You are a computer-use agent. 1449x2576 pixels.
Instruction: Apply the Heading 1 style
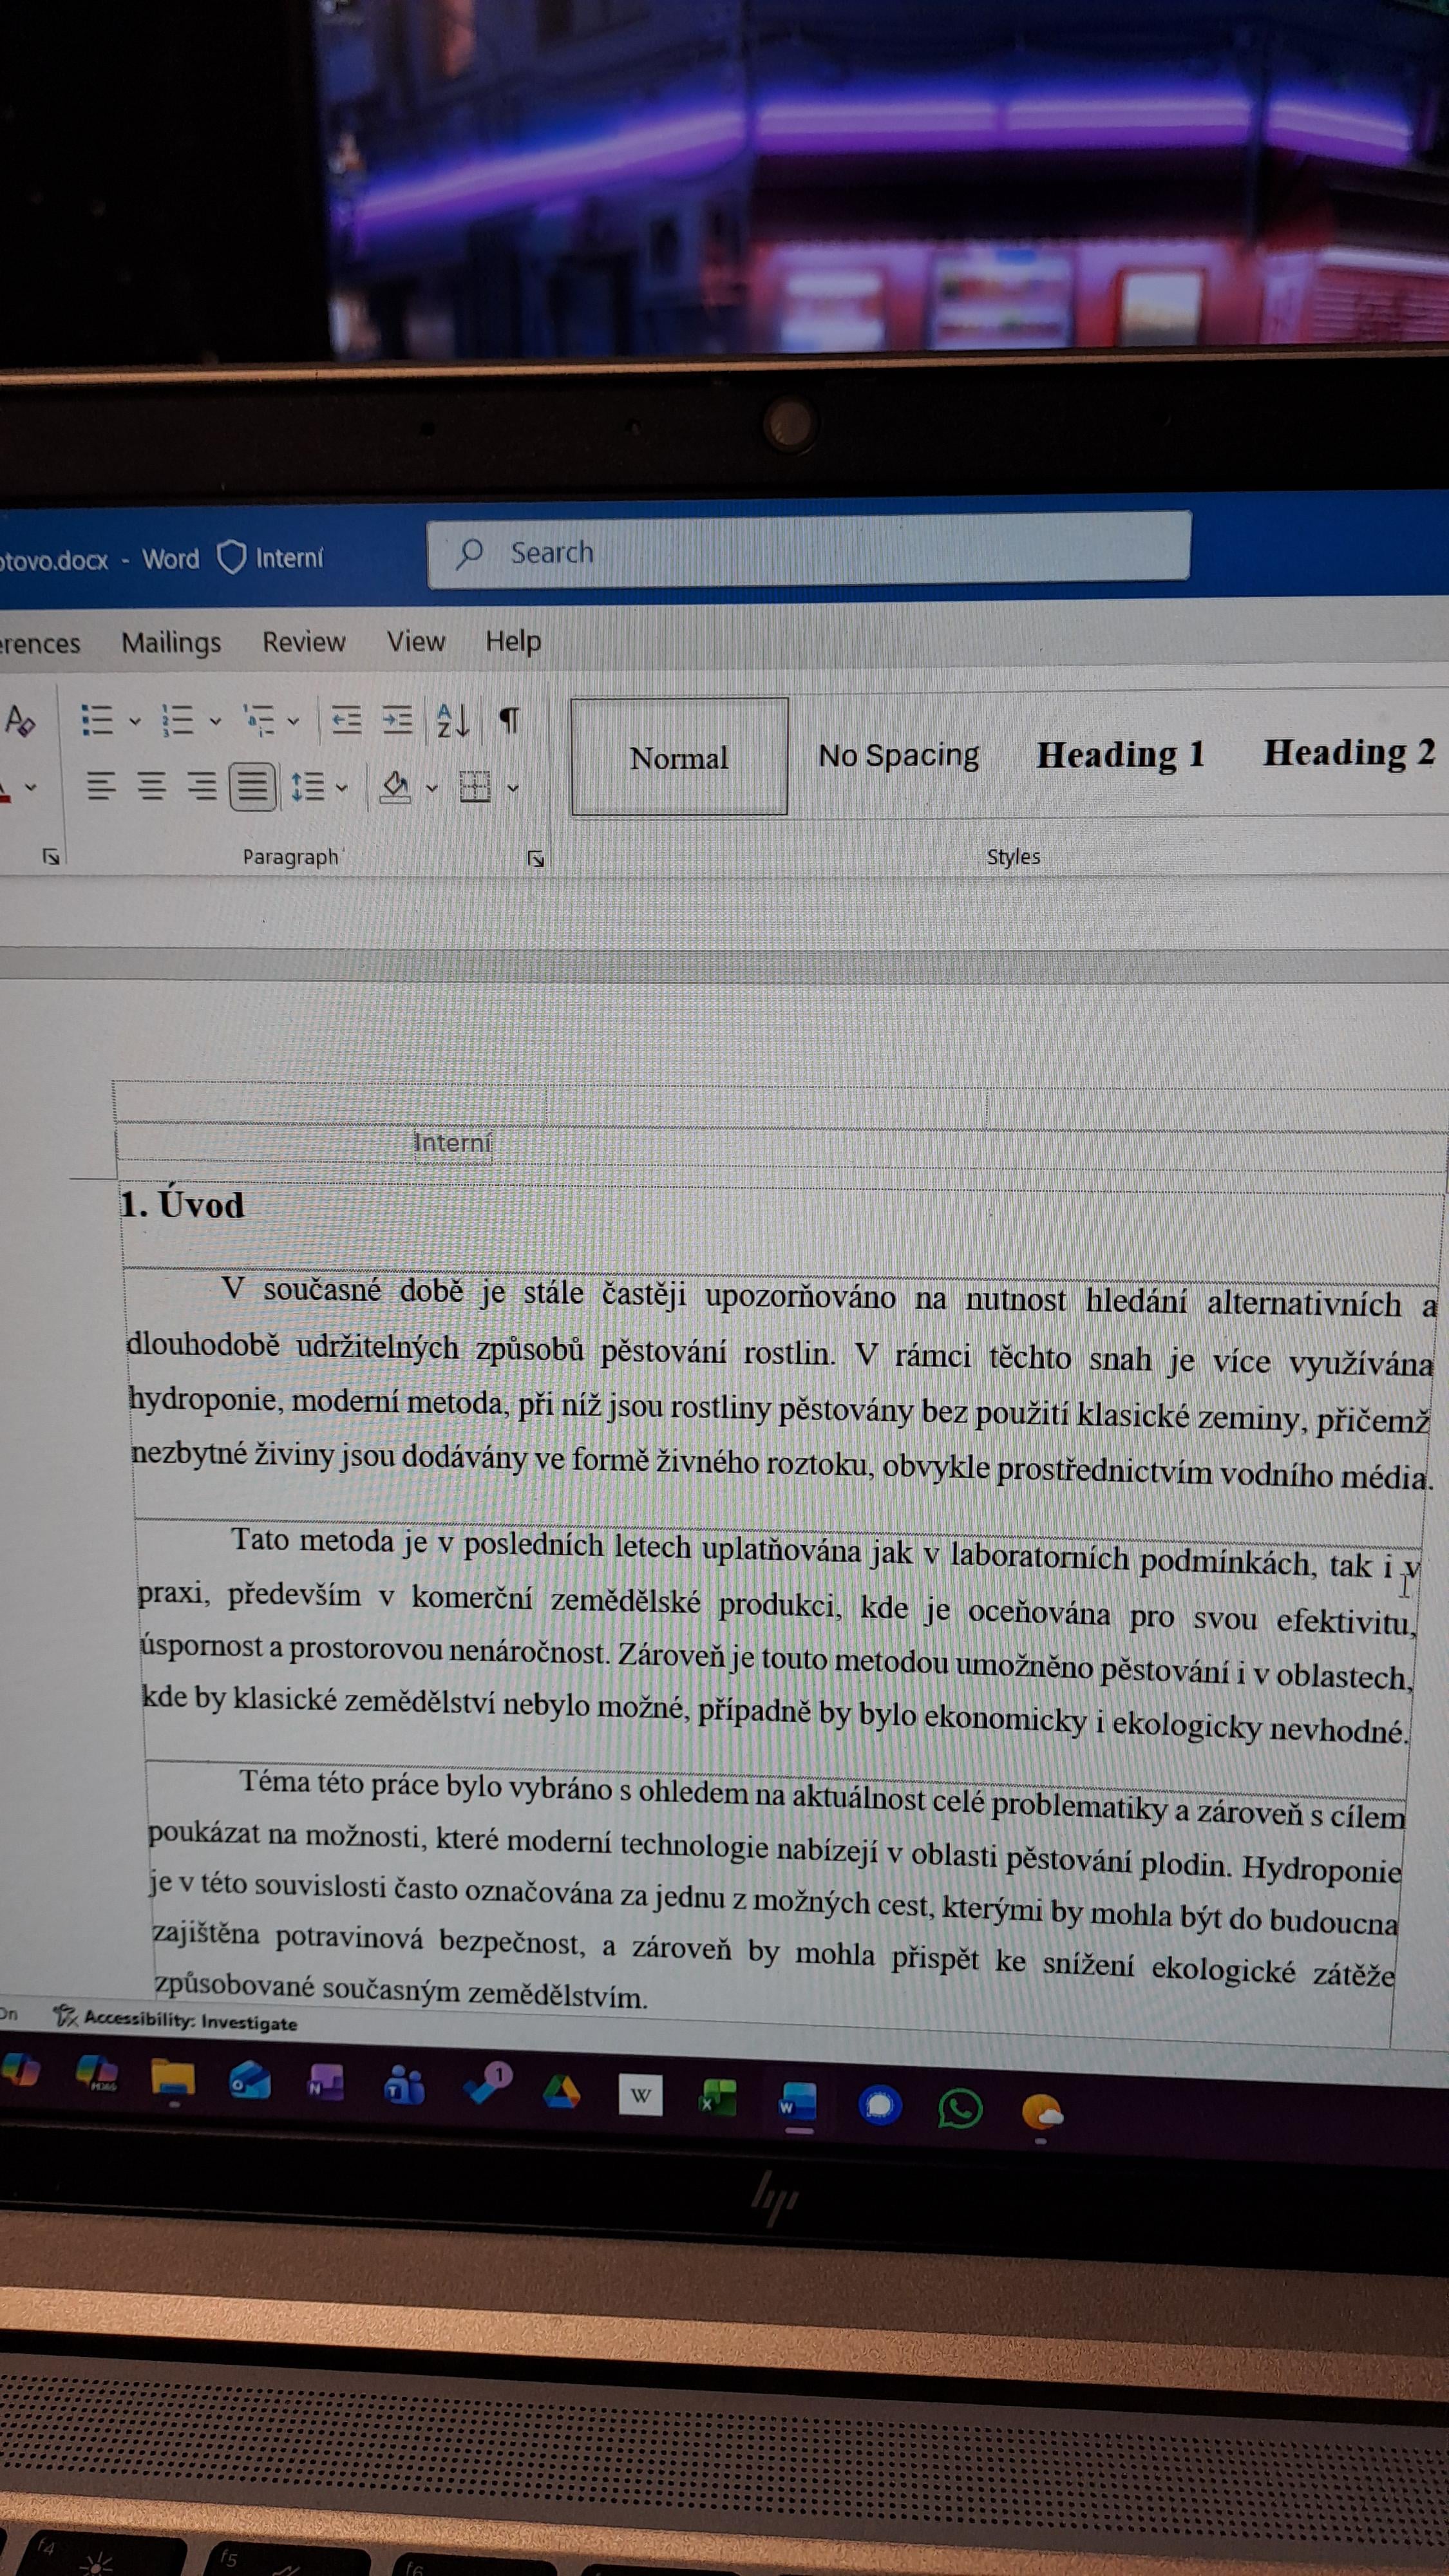click(x=1120, y=755)
